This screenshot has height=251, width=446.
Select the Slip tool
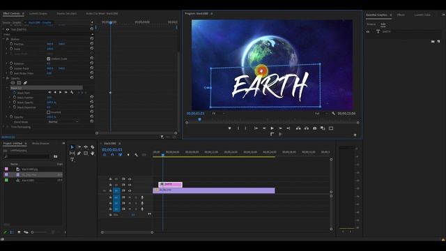click(72, 153)
